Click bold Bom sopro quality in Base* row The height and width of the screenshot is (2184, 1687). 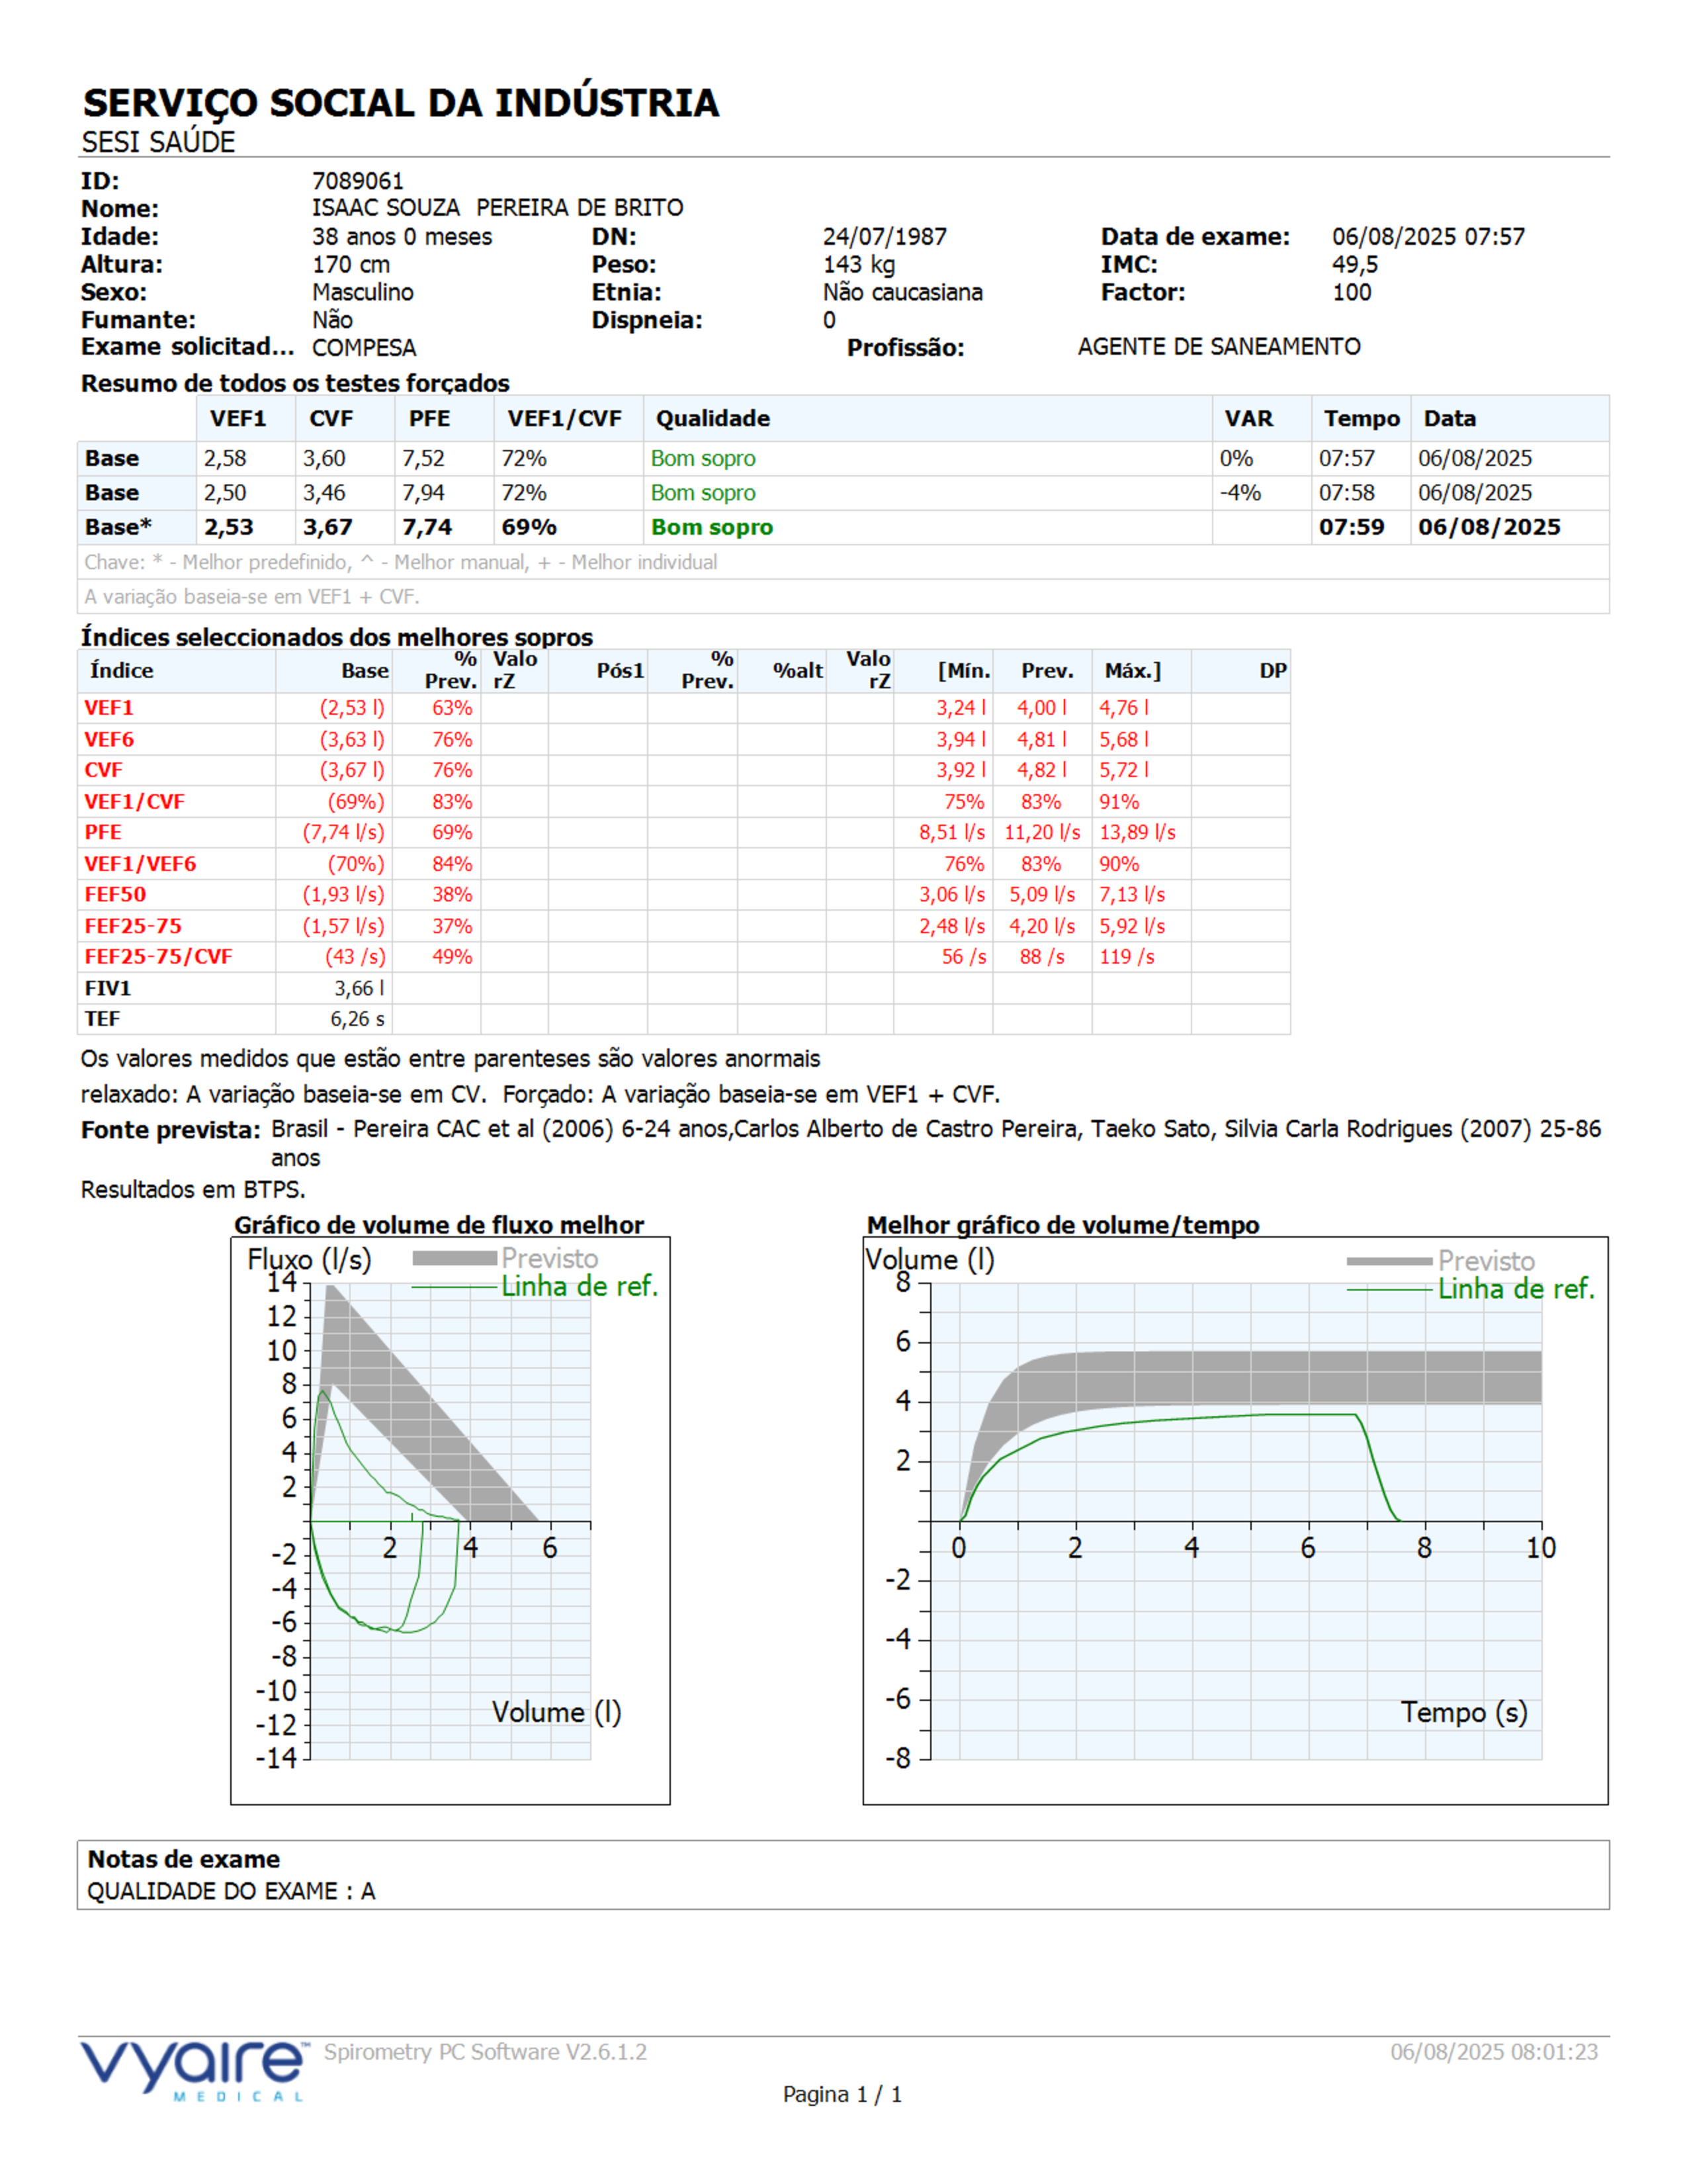pos(712,527)
